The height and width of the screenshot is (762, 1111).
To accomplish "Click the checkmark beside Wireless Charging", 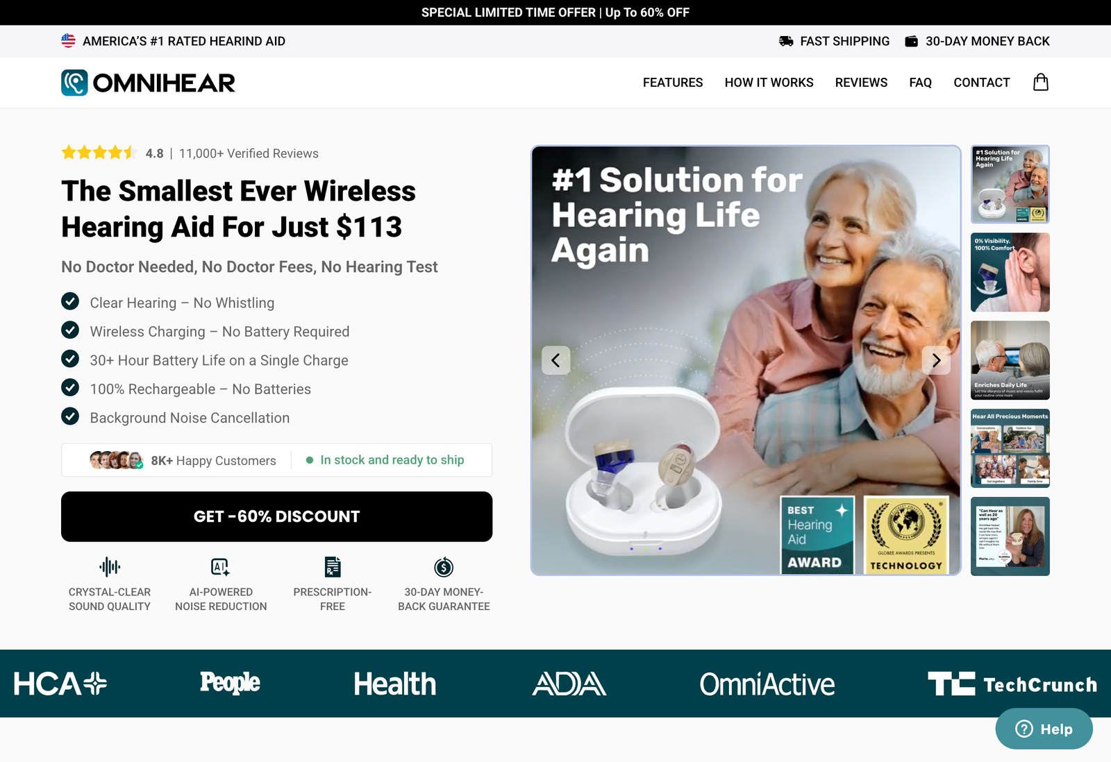I will (x=70, y=330).
